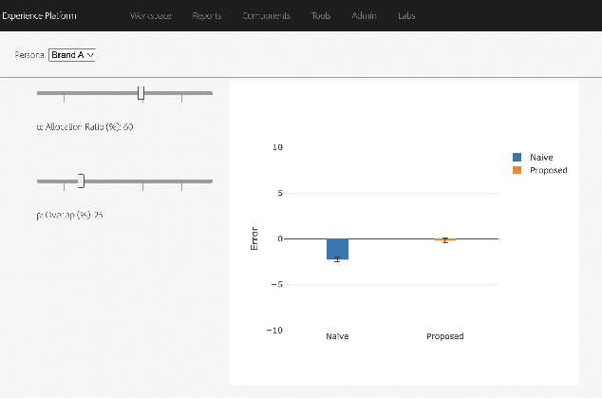Click the Overlap slider handle
The height and width of the screenshot is (399, 602).
(81, 180)
